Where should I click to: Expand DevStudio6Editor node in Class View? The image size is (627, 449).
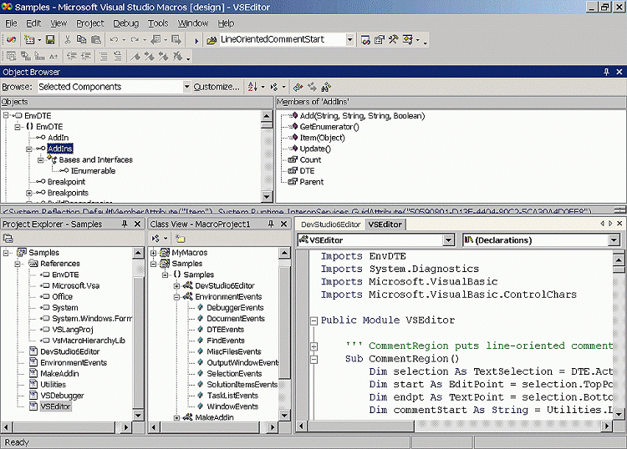176,285
